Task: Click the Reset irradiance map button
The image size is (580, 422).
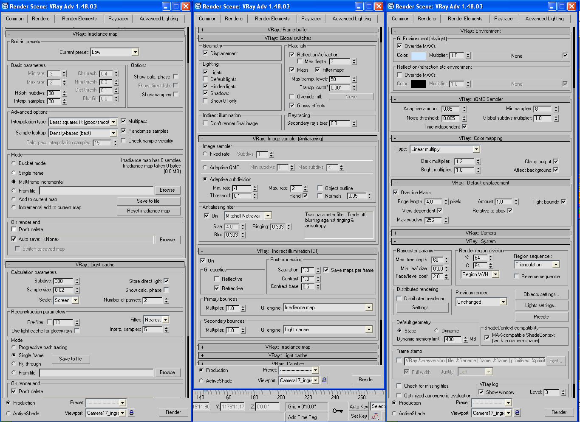Action: [148, 211]
